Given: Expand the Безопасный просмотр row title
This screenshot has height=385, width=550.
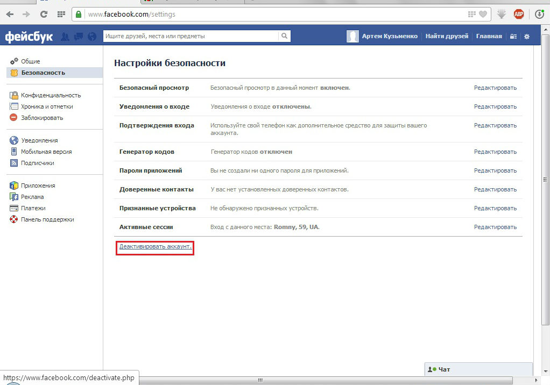Looking at the screenshot, I should 154,88.
